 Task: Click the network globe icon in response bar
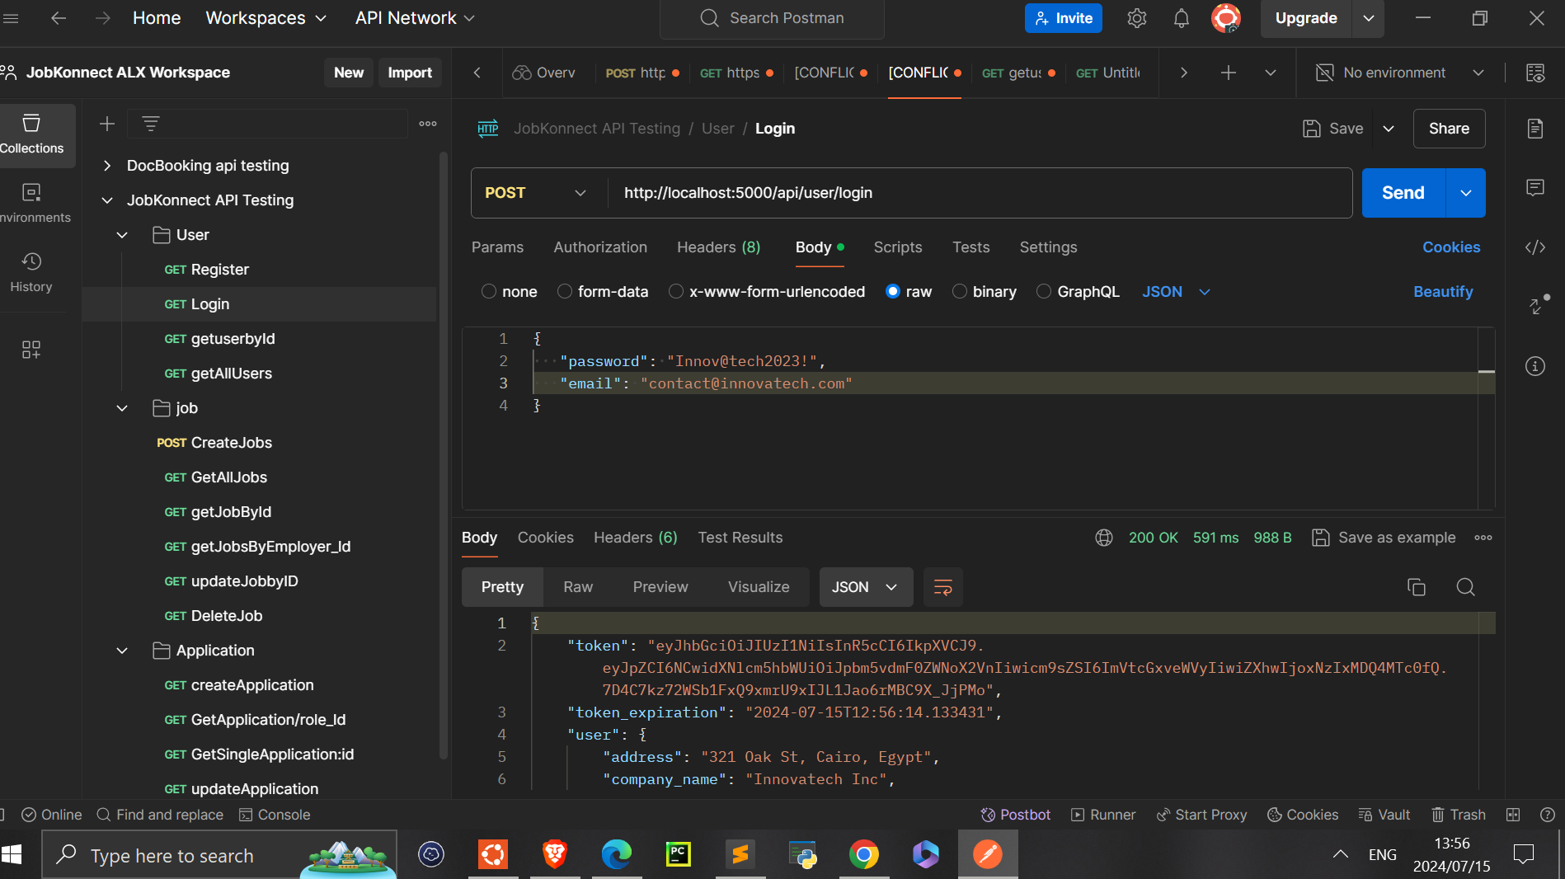pos(1104,538)
